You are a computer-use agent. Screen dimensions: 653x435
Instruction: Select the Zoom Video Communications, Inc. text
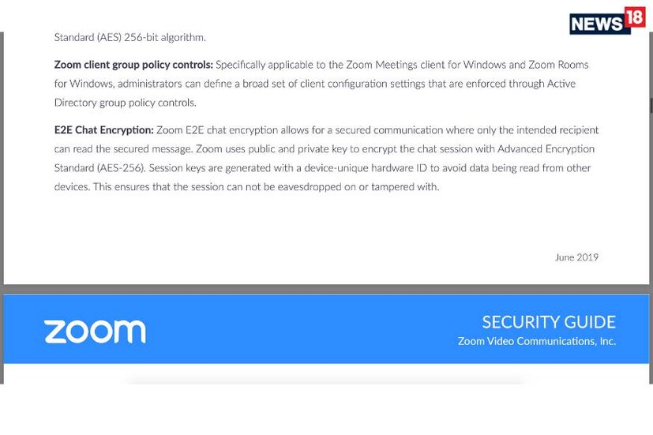click(x=536, y=342)
